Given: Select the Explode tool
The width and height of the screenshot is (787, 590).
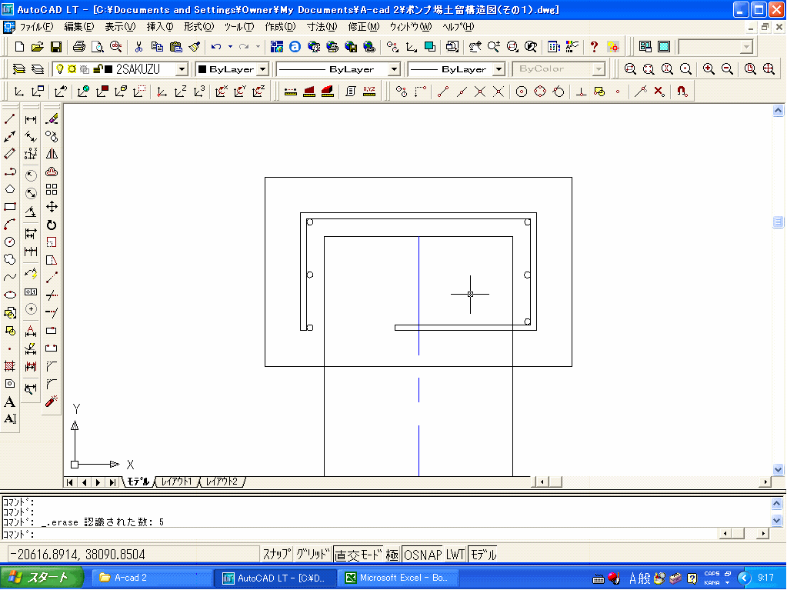Looking at the screenshot, I should 52,401.
